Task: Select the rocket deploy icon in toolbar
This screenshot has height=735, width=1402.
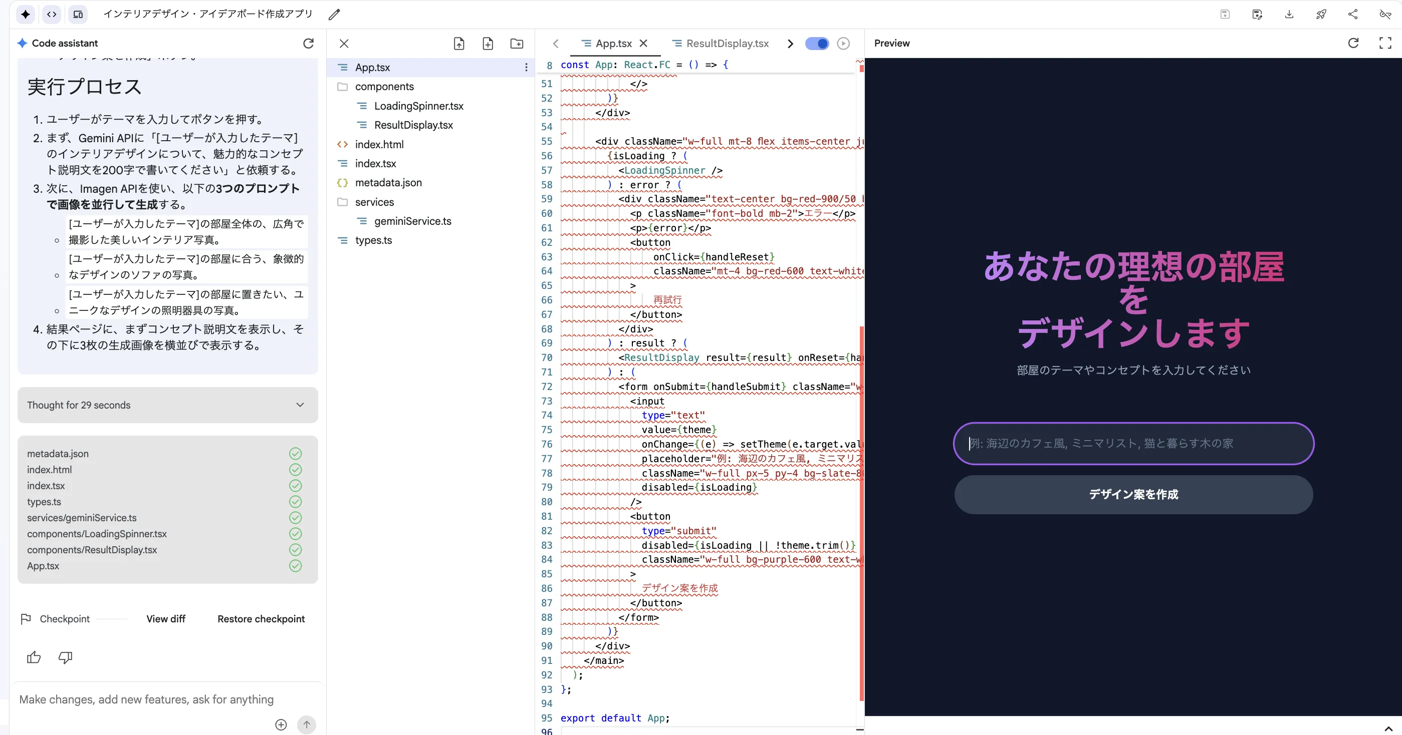Action: [x=1321, y=15]
